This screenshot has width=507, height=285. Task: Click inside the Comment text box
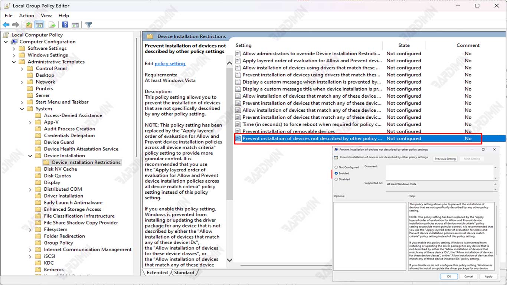pyautogui.click(x=440, y=173)
